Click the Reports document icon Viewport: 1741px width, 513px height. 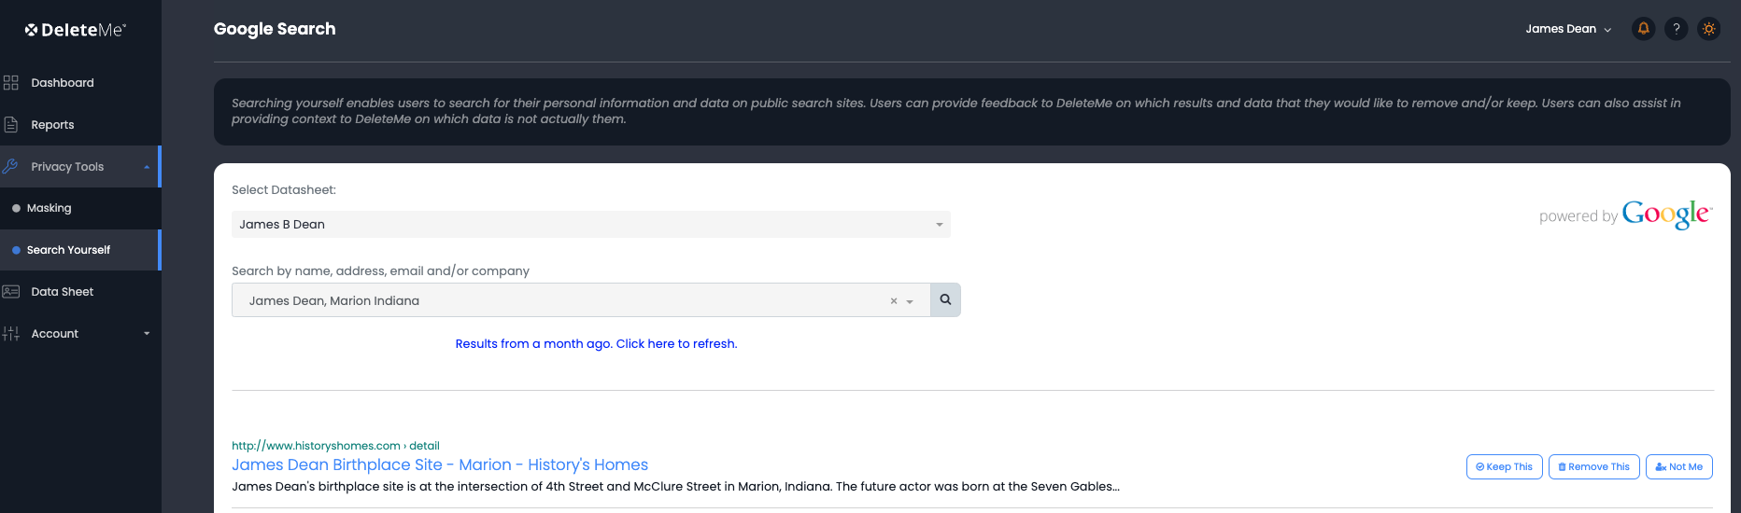click(11, 124)
